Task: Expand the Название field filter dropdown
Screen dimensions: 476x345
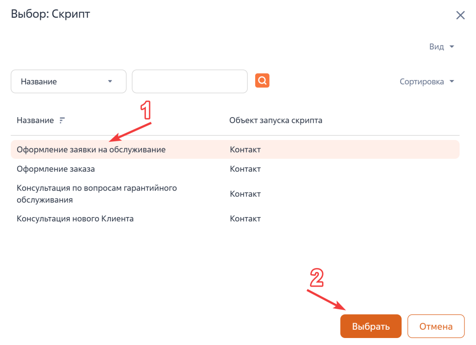Action: click(x=68, y=81)
